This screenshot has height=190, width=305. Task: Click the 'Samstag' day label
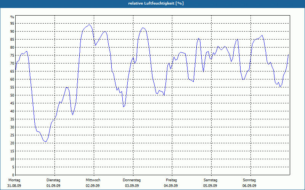210,180
